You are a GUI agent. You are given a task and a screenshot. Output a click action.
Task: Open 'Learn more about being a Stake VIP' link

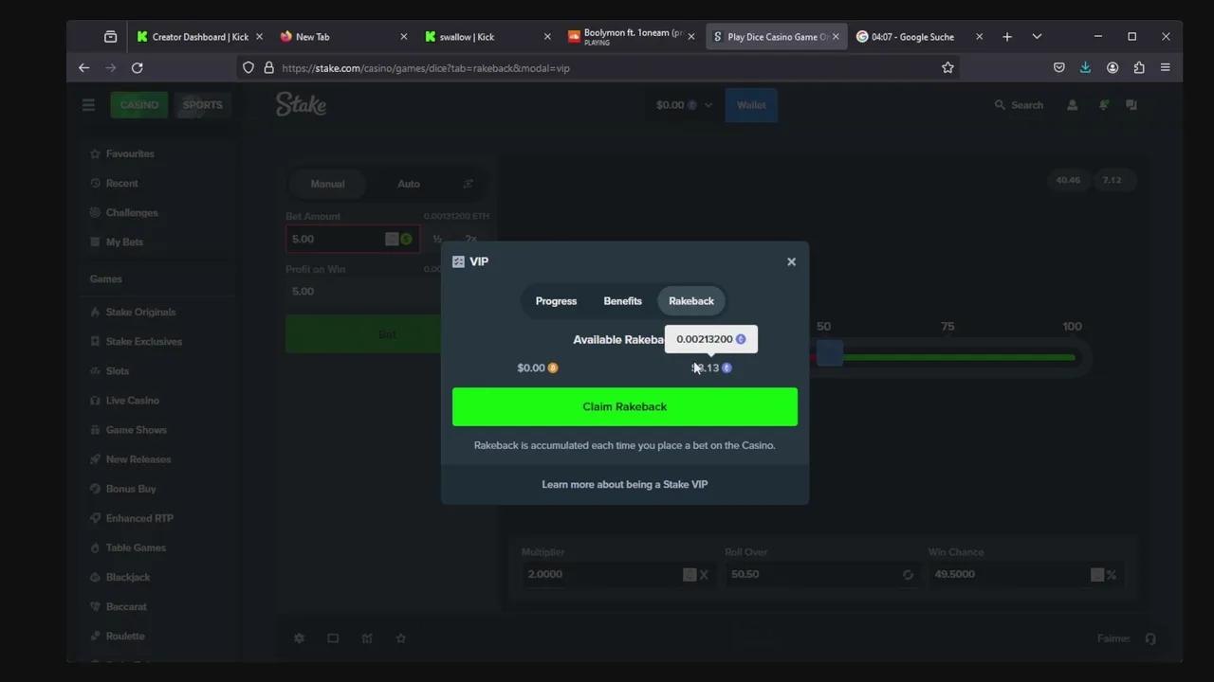[x=625, y=484]
